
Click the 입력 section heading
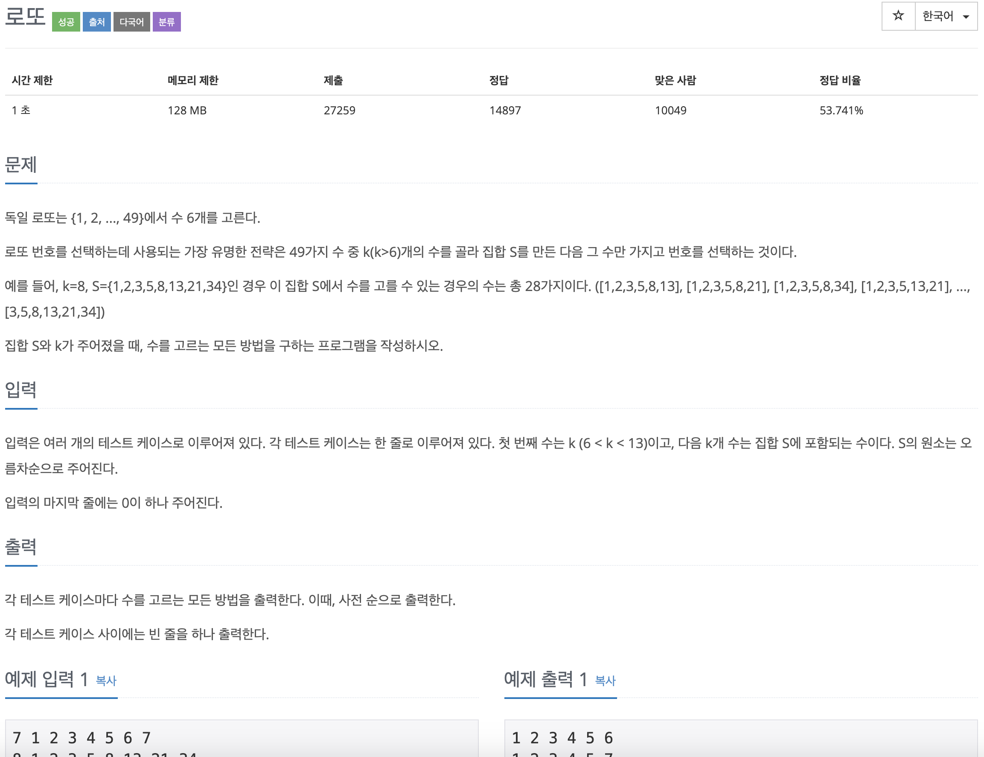21,389
